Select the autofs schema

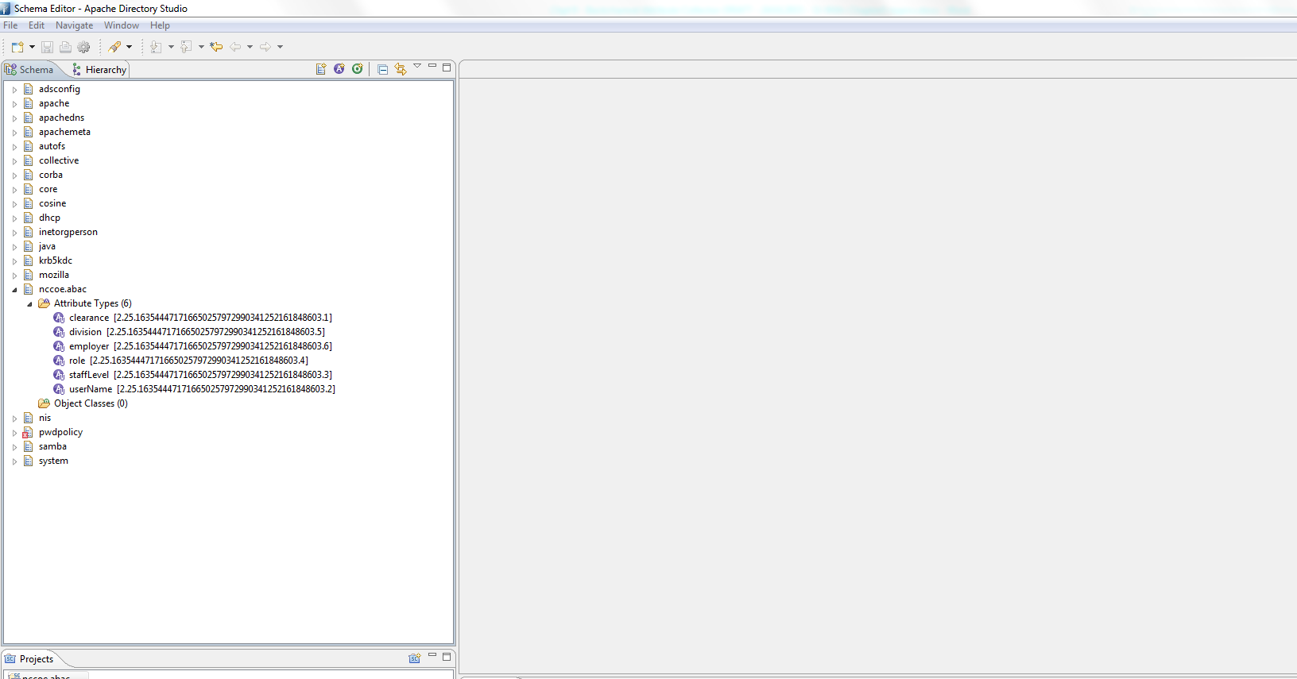(x=52, y=146)
